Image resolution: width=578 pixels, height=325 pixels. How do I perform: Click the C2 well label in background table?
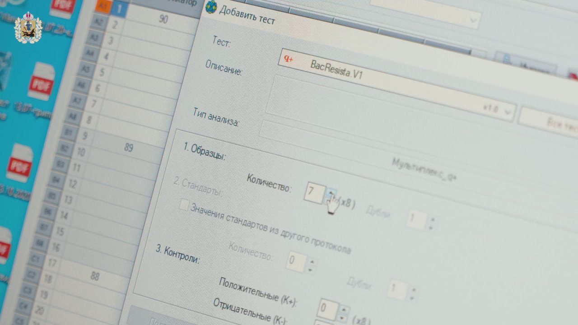[31, 274]
